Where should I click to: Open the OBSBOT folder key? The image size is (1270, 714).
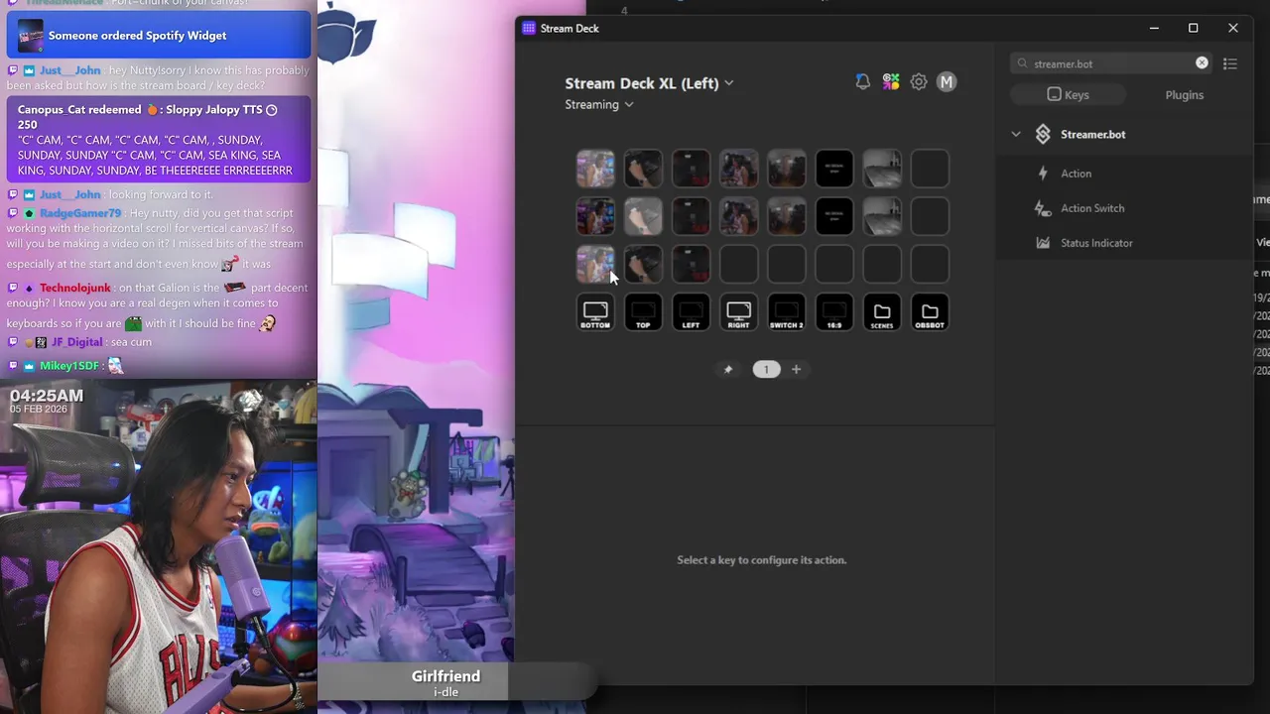(930, 312)
